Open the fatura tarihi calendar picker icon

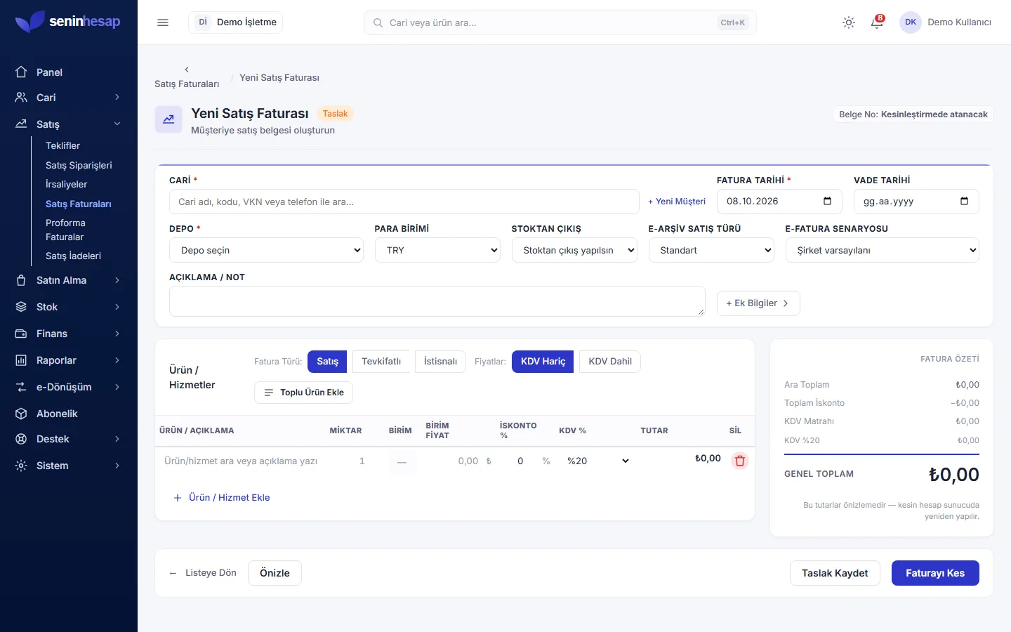(x=827, y=201)
